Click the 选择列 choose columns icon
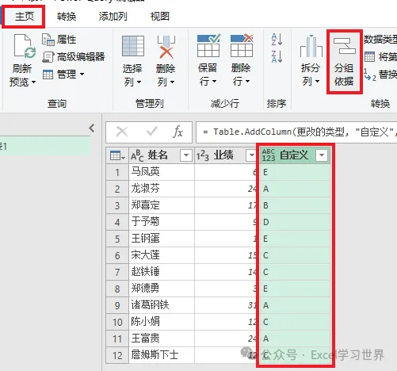The image size is (397, 371). [x=133, y=47]
